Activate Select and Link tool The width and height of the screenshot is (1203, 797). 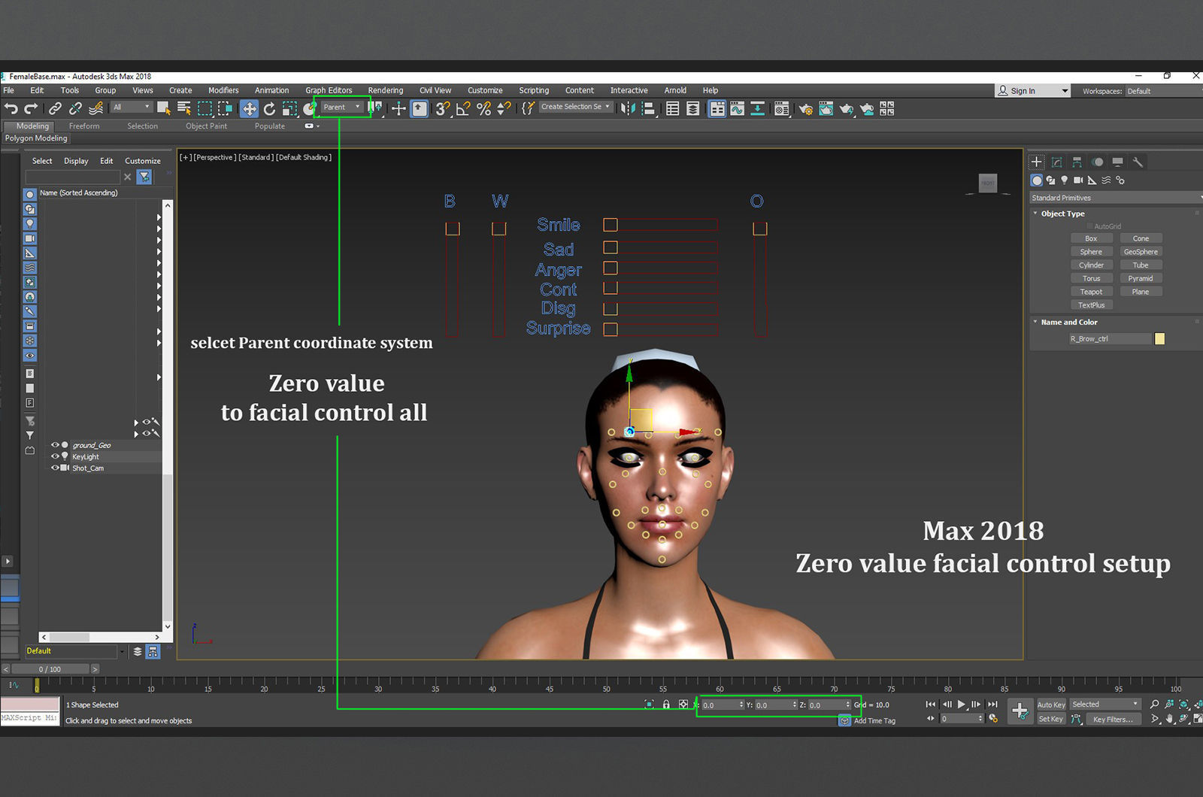[x=55, y=108]
